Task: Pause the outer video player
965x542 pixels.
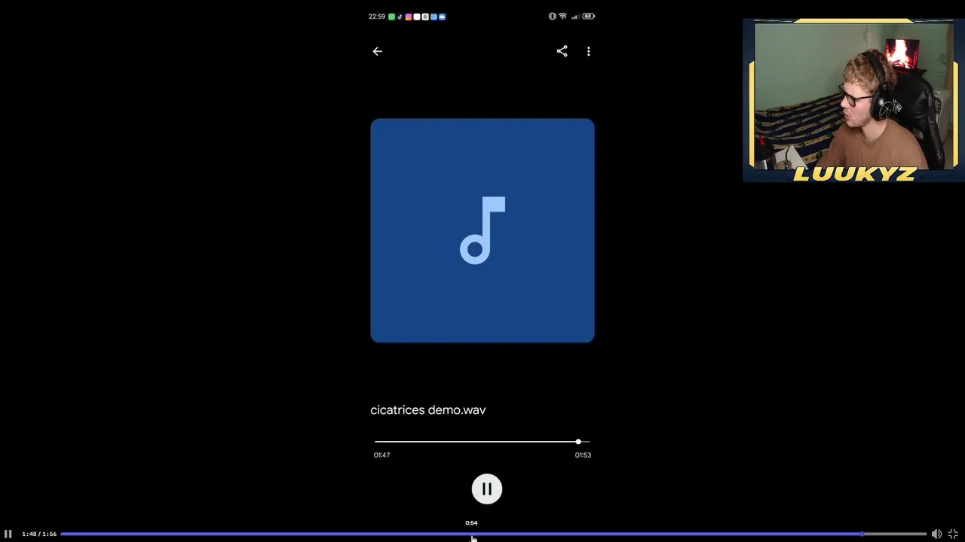Action: point(8,534)
